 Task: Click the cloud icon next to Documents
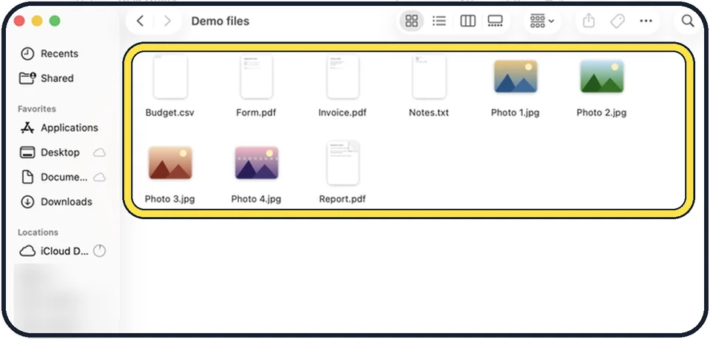click(99, 177)
